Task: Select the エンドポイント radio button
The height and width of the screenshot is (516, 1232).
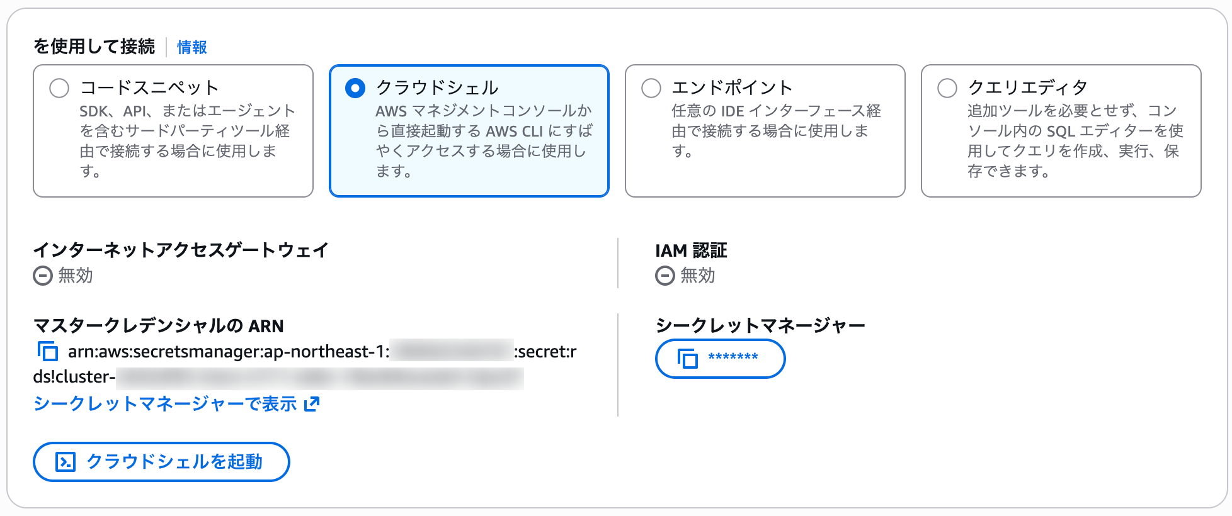Action: (x=650, y=89)
